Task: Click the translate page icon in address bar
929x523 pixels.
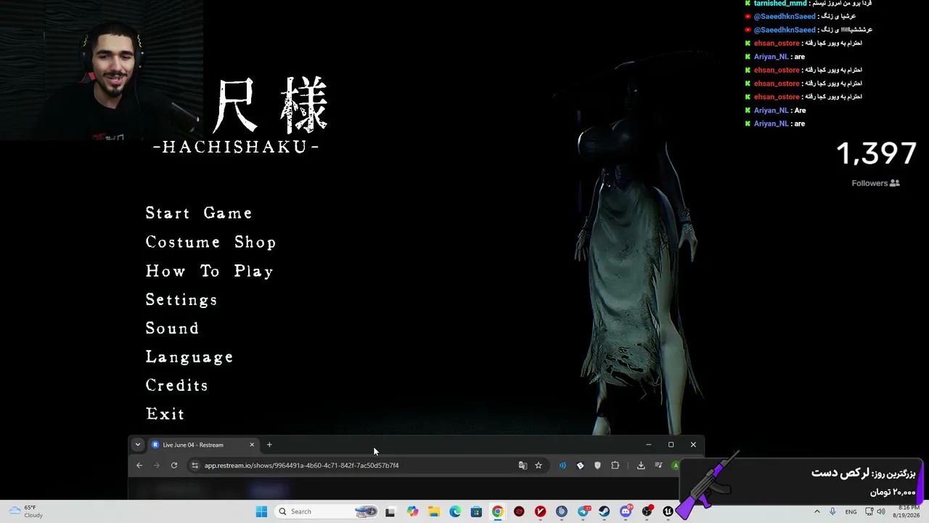Action: [x=523, y=466]
